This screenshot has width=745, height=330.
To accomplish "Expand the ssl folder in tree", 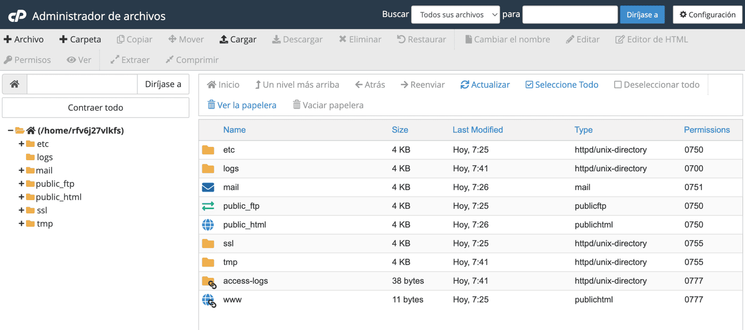I will 21,210.
